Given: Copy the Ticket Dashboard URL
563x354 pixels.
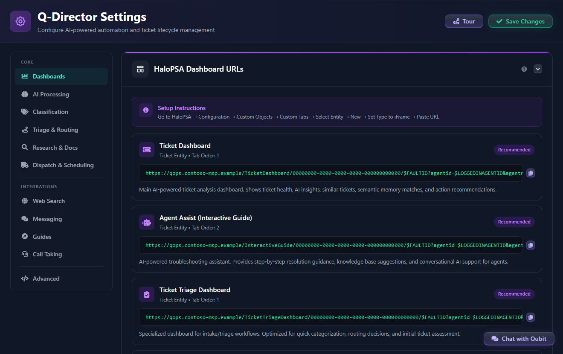Looking at the screenshot, I should click(530, 173).
